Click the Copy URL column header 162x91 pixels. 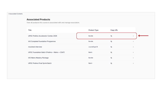click(x=114, y=30)
